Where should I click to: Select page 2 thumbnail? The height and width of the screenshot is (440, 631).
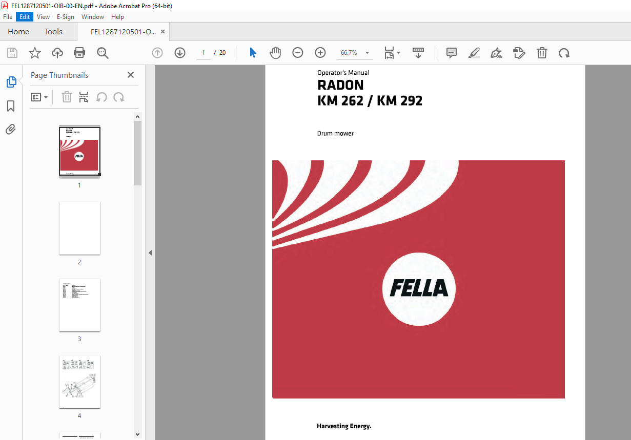pos(79,228)
